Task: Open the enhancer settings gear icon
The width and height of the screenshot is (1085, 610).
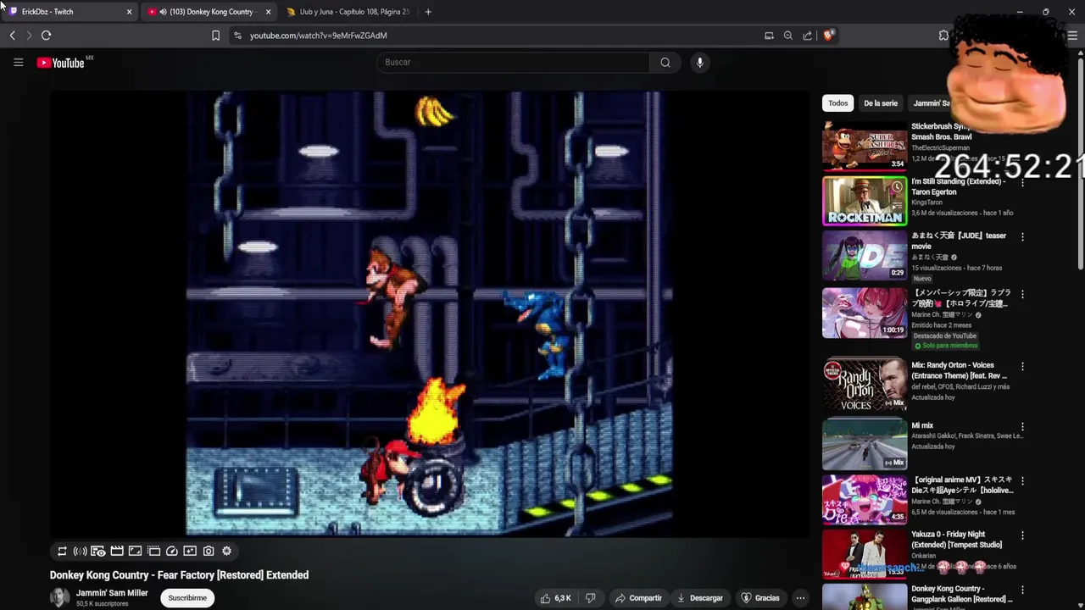Action: (226, 552)
